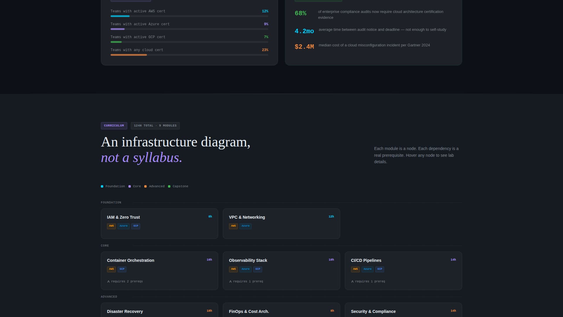Click the any cloud cert progress bar

click(189, 55)
